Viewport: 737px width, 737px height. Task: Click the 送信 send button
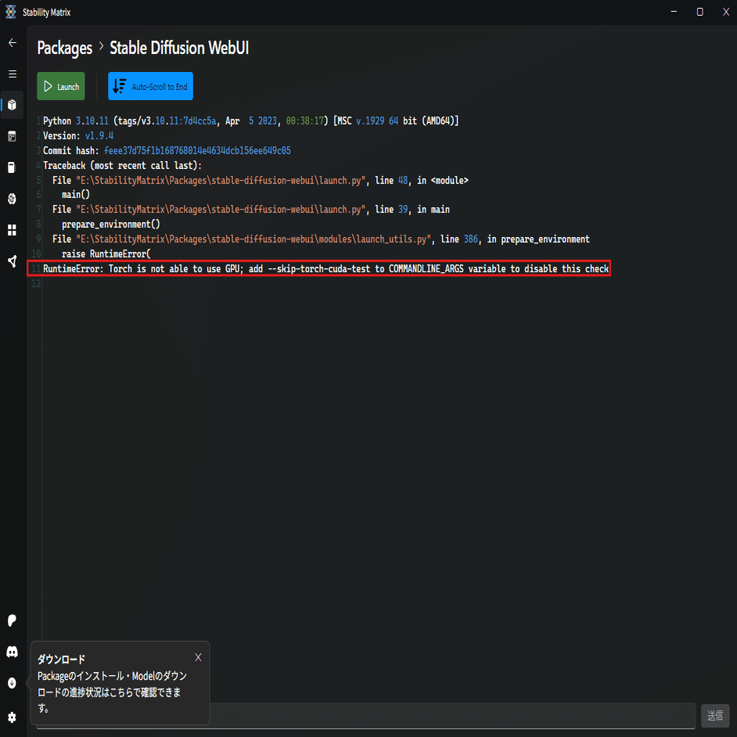715,715
